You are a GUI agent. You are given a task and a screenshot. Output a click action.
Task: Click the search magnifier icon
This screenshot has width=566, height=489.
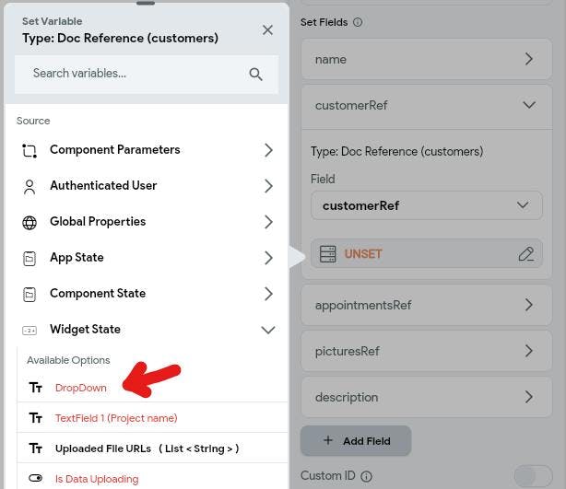(x=255, y=74)
